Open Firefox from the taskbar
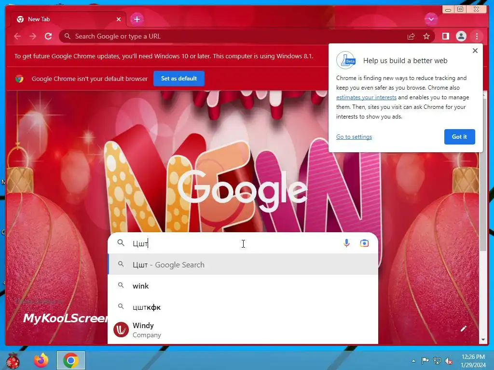Image resolution: width=494 pixels, height=370 pixels. pos(41,360)
